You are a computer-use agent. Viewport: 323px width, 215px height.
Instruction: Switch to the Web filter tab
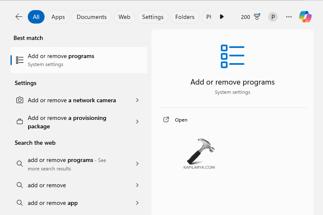124,17
